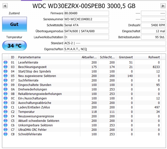Viewport: 167px width, 149px height.
Task: Click the Parametername column header
Action: [48, 57]
